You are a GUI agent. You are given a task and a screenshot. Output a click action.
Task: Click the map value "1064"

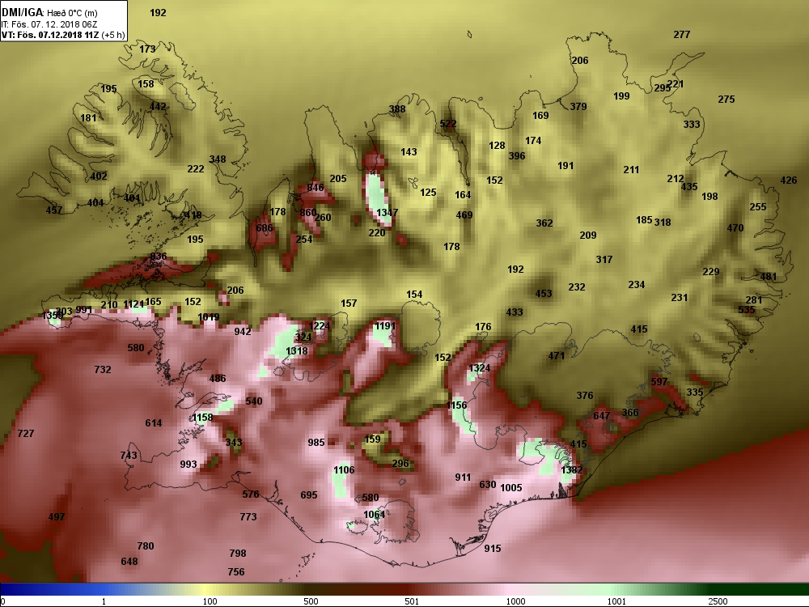374,514
